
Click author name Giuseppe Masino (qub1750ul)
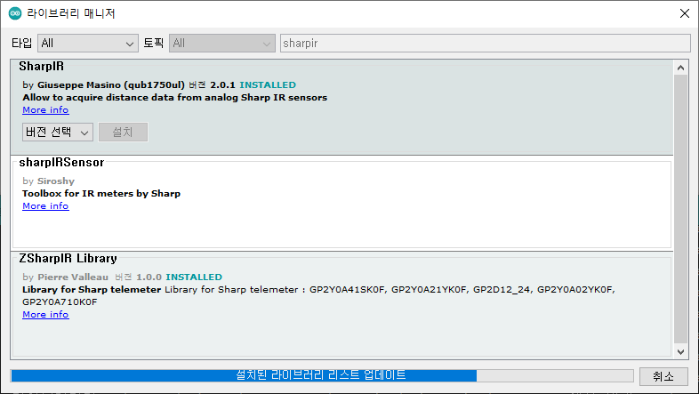110,85
